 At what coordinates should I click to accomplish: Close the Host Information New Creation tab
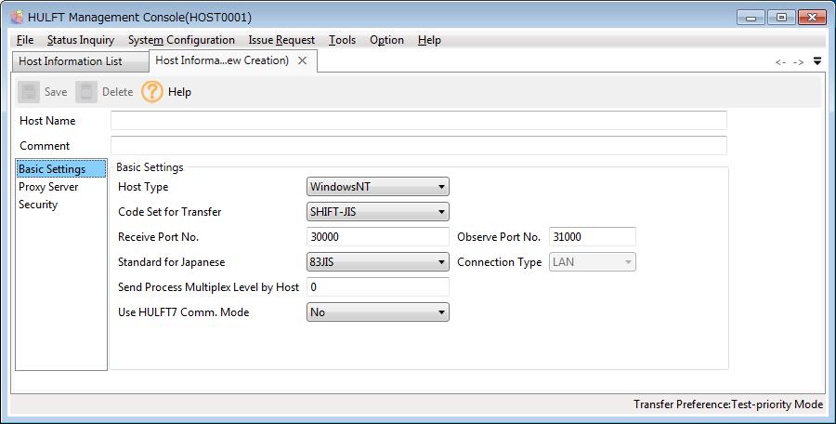pos(302,60)
